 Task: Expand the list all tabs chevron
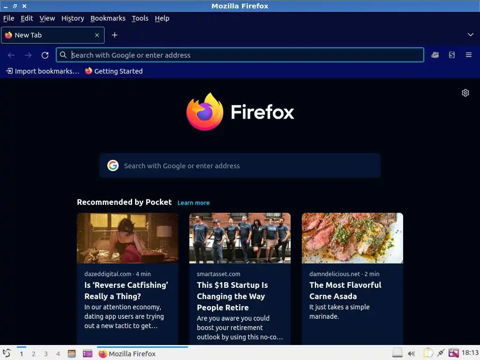coord(470,35)
